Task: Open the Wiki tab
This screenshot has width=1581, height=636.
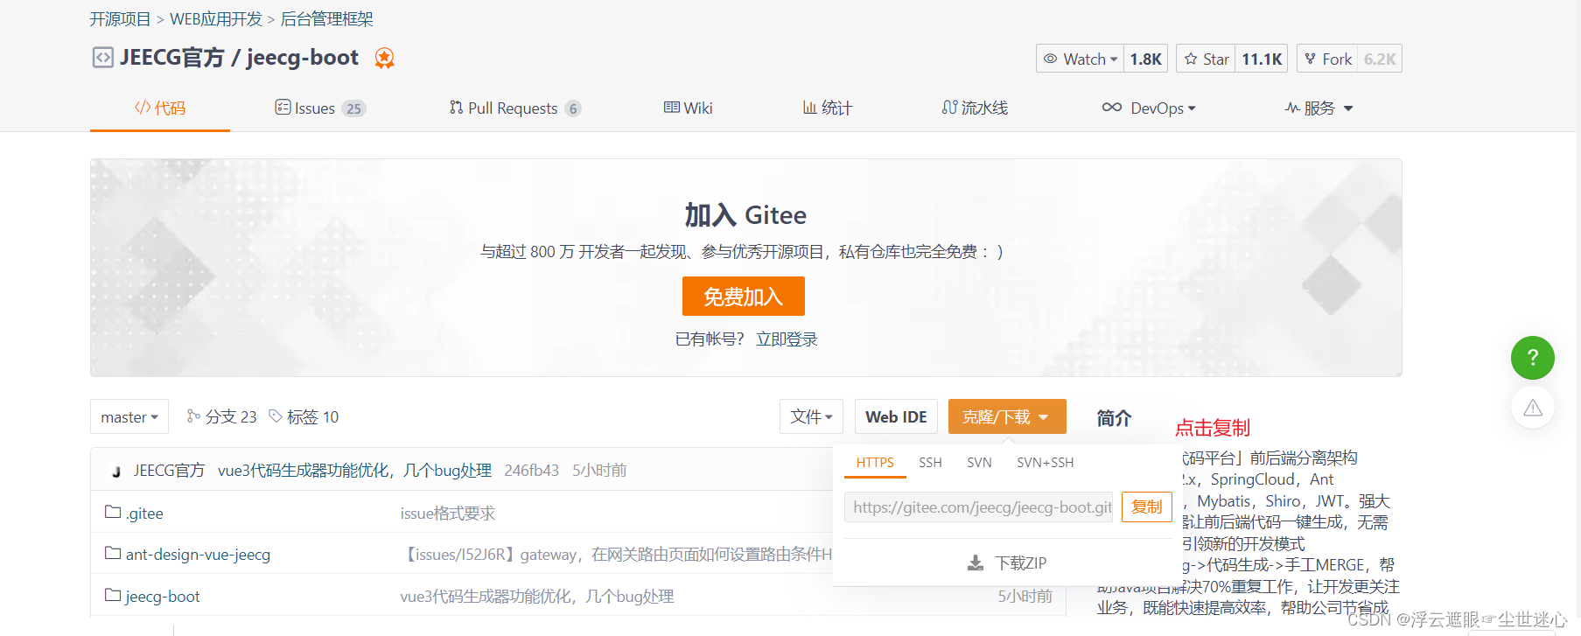Action: 689,108
